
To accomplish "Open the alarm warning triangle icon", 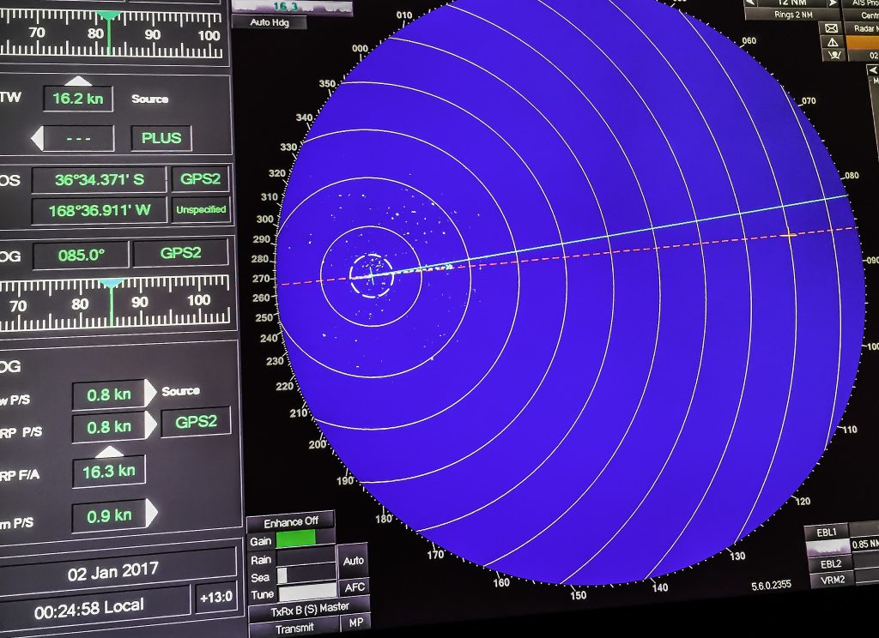I will click(x=833, y=41).
